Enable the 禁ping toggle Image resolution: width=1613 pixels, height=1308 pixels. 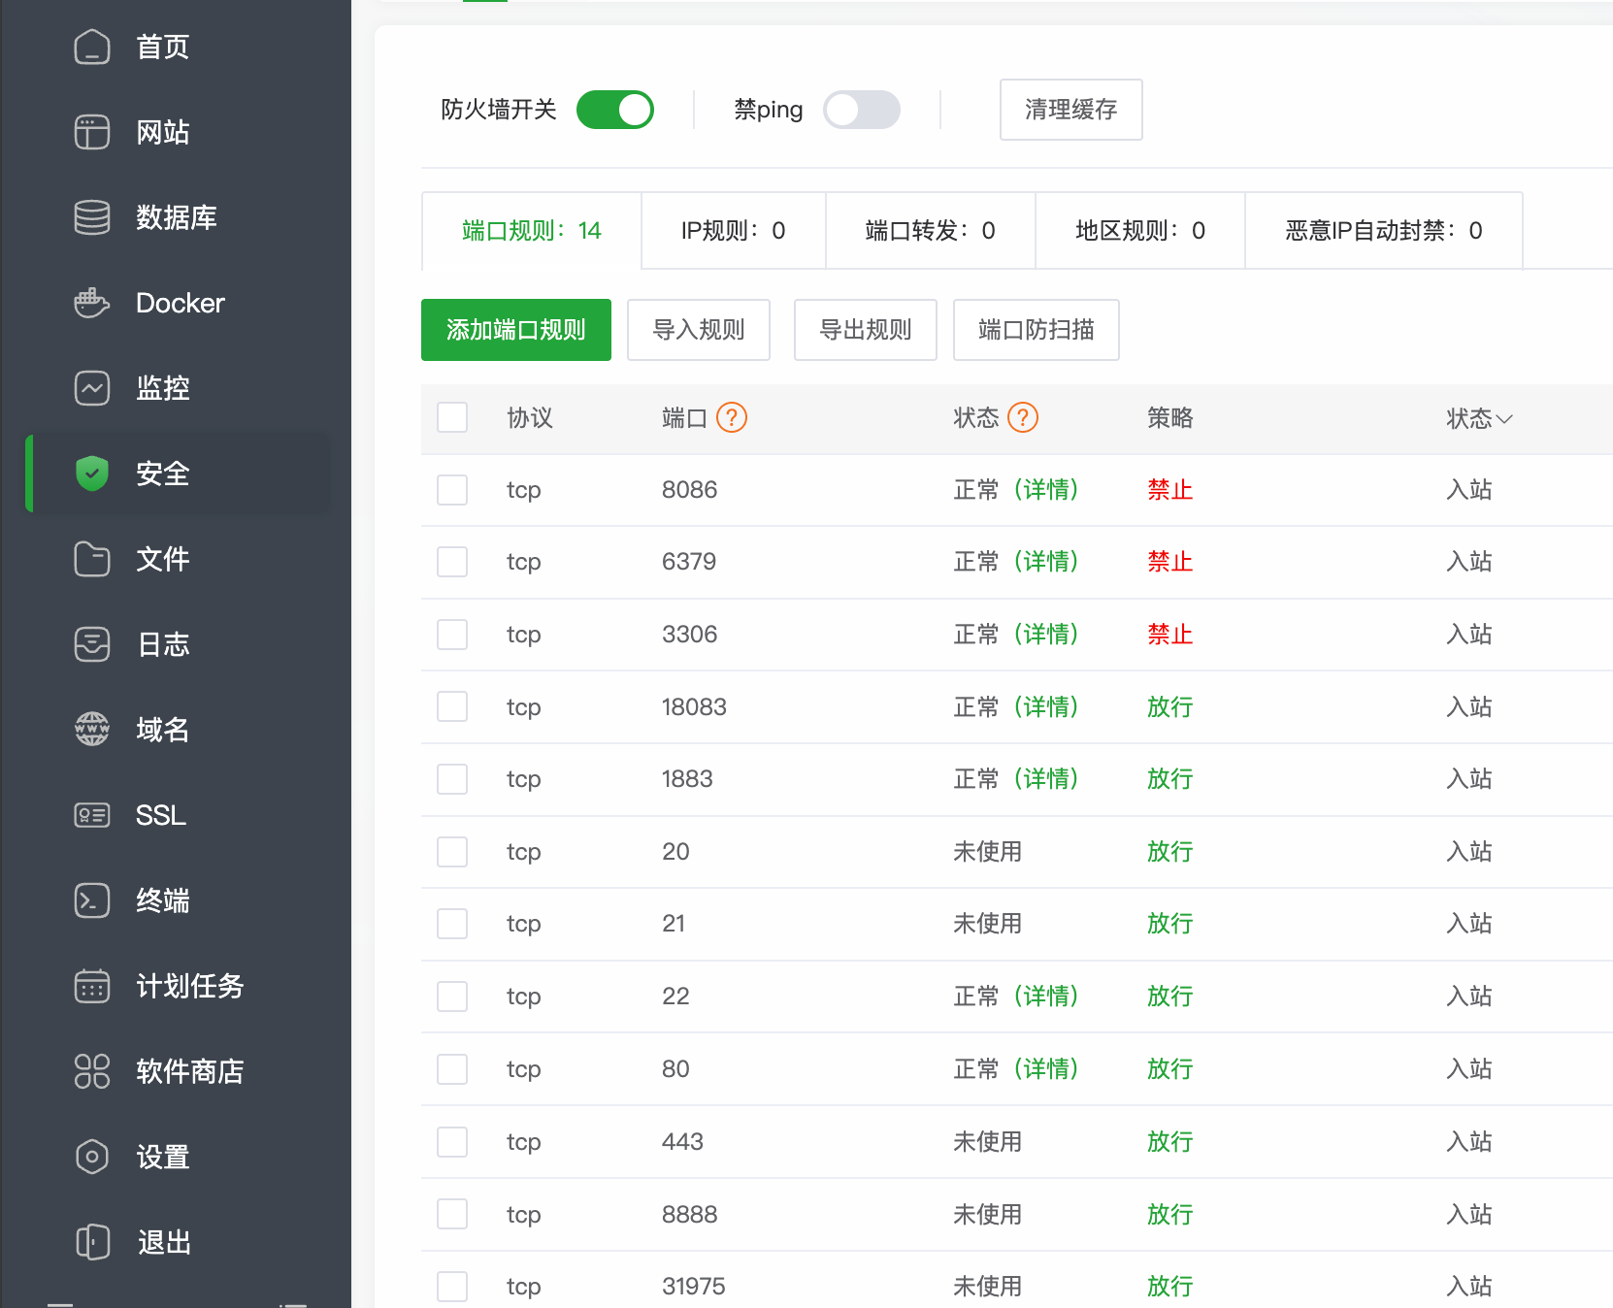coord(862,110)
